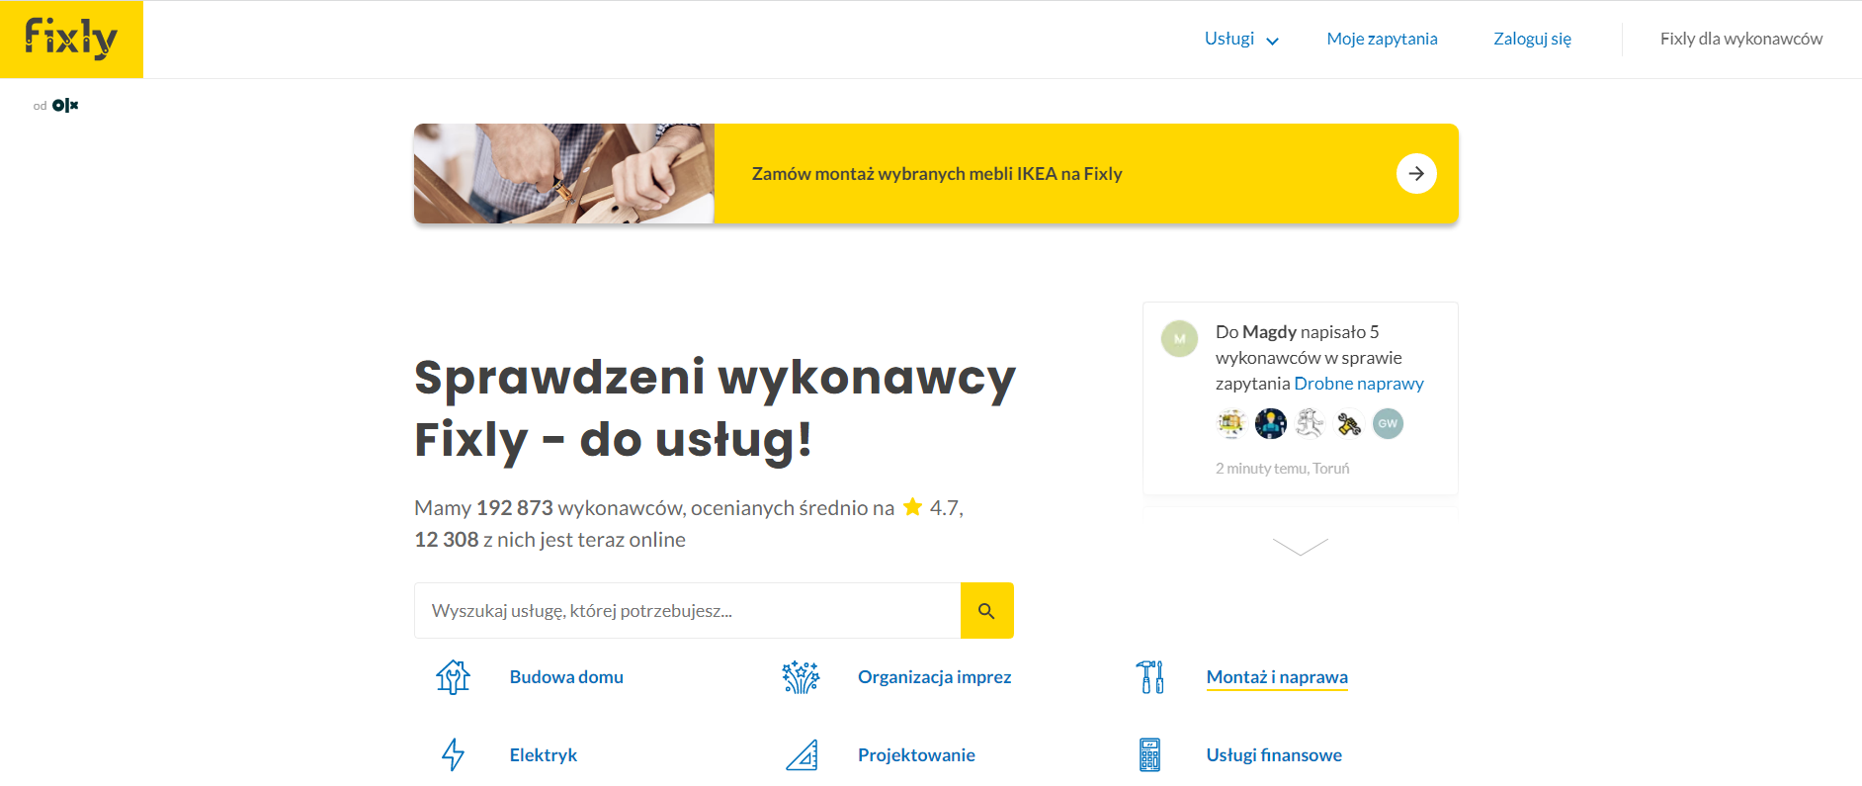Image resolution: width=1862 pixels, height=786 pixels.
Task: Click the Fixly logo
Action: coord(71,39)
